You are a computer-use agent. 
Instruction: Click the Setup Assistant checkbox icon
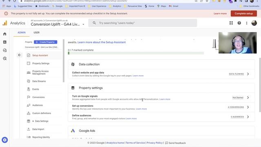click(x=29, y=55)
